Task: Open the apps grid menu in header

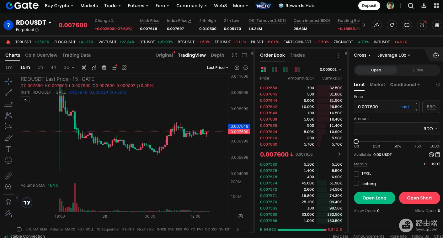Action: (x=436, y=6)
